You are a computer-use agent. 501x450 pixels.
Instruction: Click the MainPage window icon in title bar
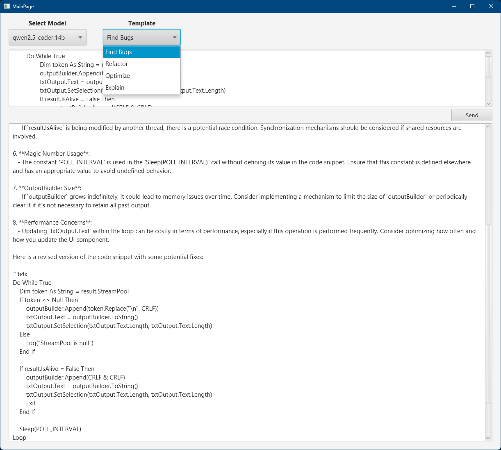pos(7,6)
